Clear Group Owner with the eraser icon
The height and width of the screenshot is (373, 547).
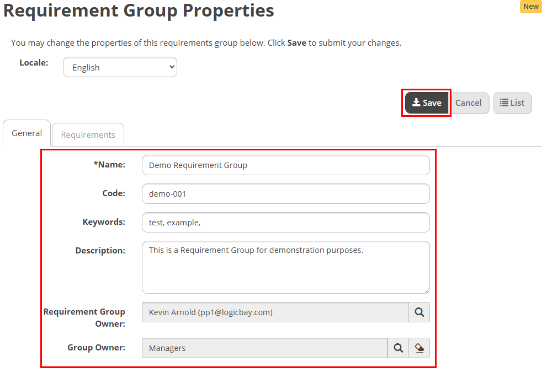419,348
